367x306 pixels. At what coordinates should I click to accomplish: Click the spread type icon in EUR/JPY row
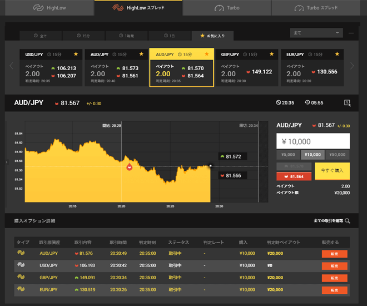(21, 289)
